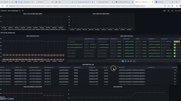Switch to the Settings - Password browser tab
Image resolution: width=181 pixels, height=101 pixels.
[24, 2]
